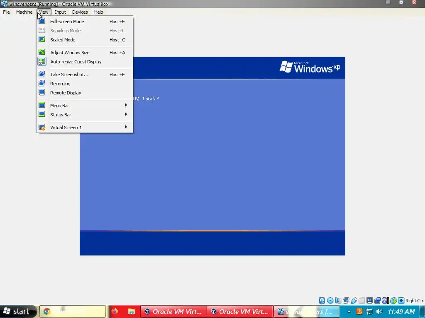Click the hard disk activity status icon

(x=322, y=301)
